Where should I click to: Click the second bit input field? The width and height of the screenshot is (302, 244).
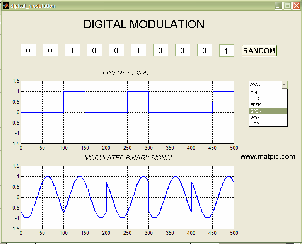(50, 50)
